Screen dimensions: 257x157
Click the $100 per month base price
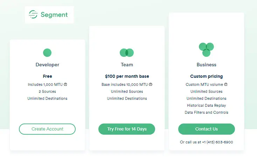pos(127,76)
